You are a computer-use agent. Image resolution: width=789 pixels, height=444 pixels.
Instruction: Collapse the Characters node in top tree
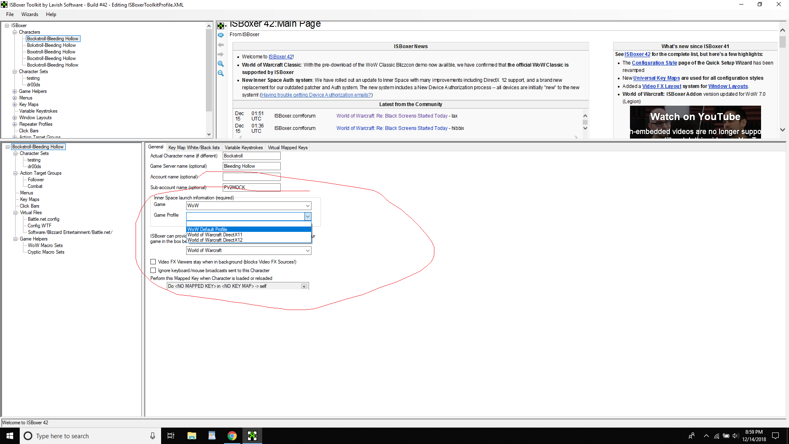coord(14,32)
